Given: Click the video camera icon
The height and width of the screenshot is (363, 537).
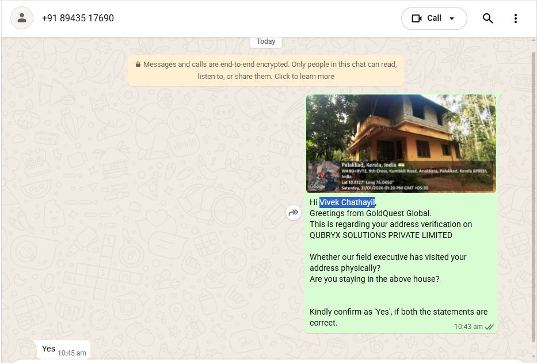Looking at the screenshot, I should [x=417, y=18].
